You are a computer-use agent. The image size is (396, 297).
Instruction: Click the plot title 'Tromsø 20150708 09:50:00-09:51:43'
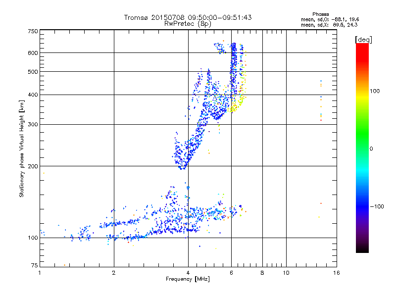click(188, 17)
